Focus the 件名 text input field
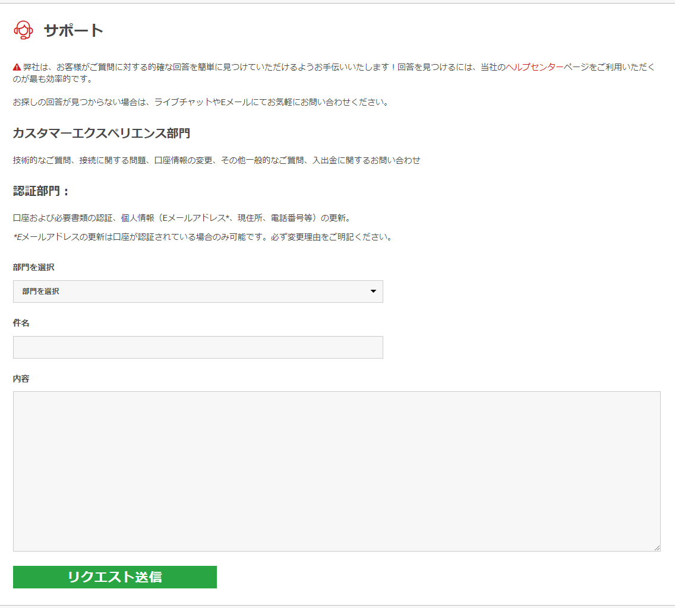 [x=198, y=347]
